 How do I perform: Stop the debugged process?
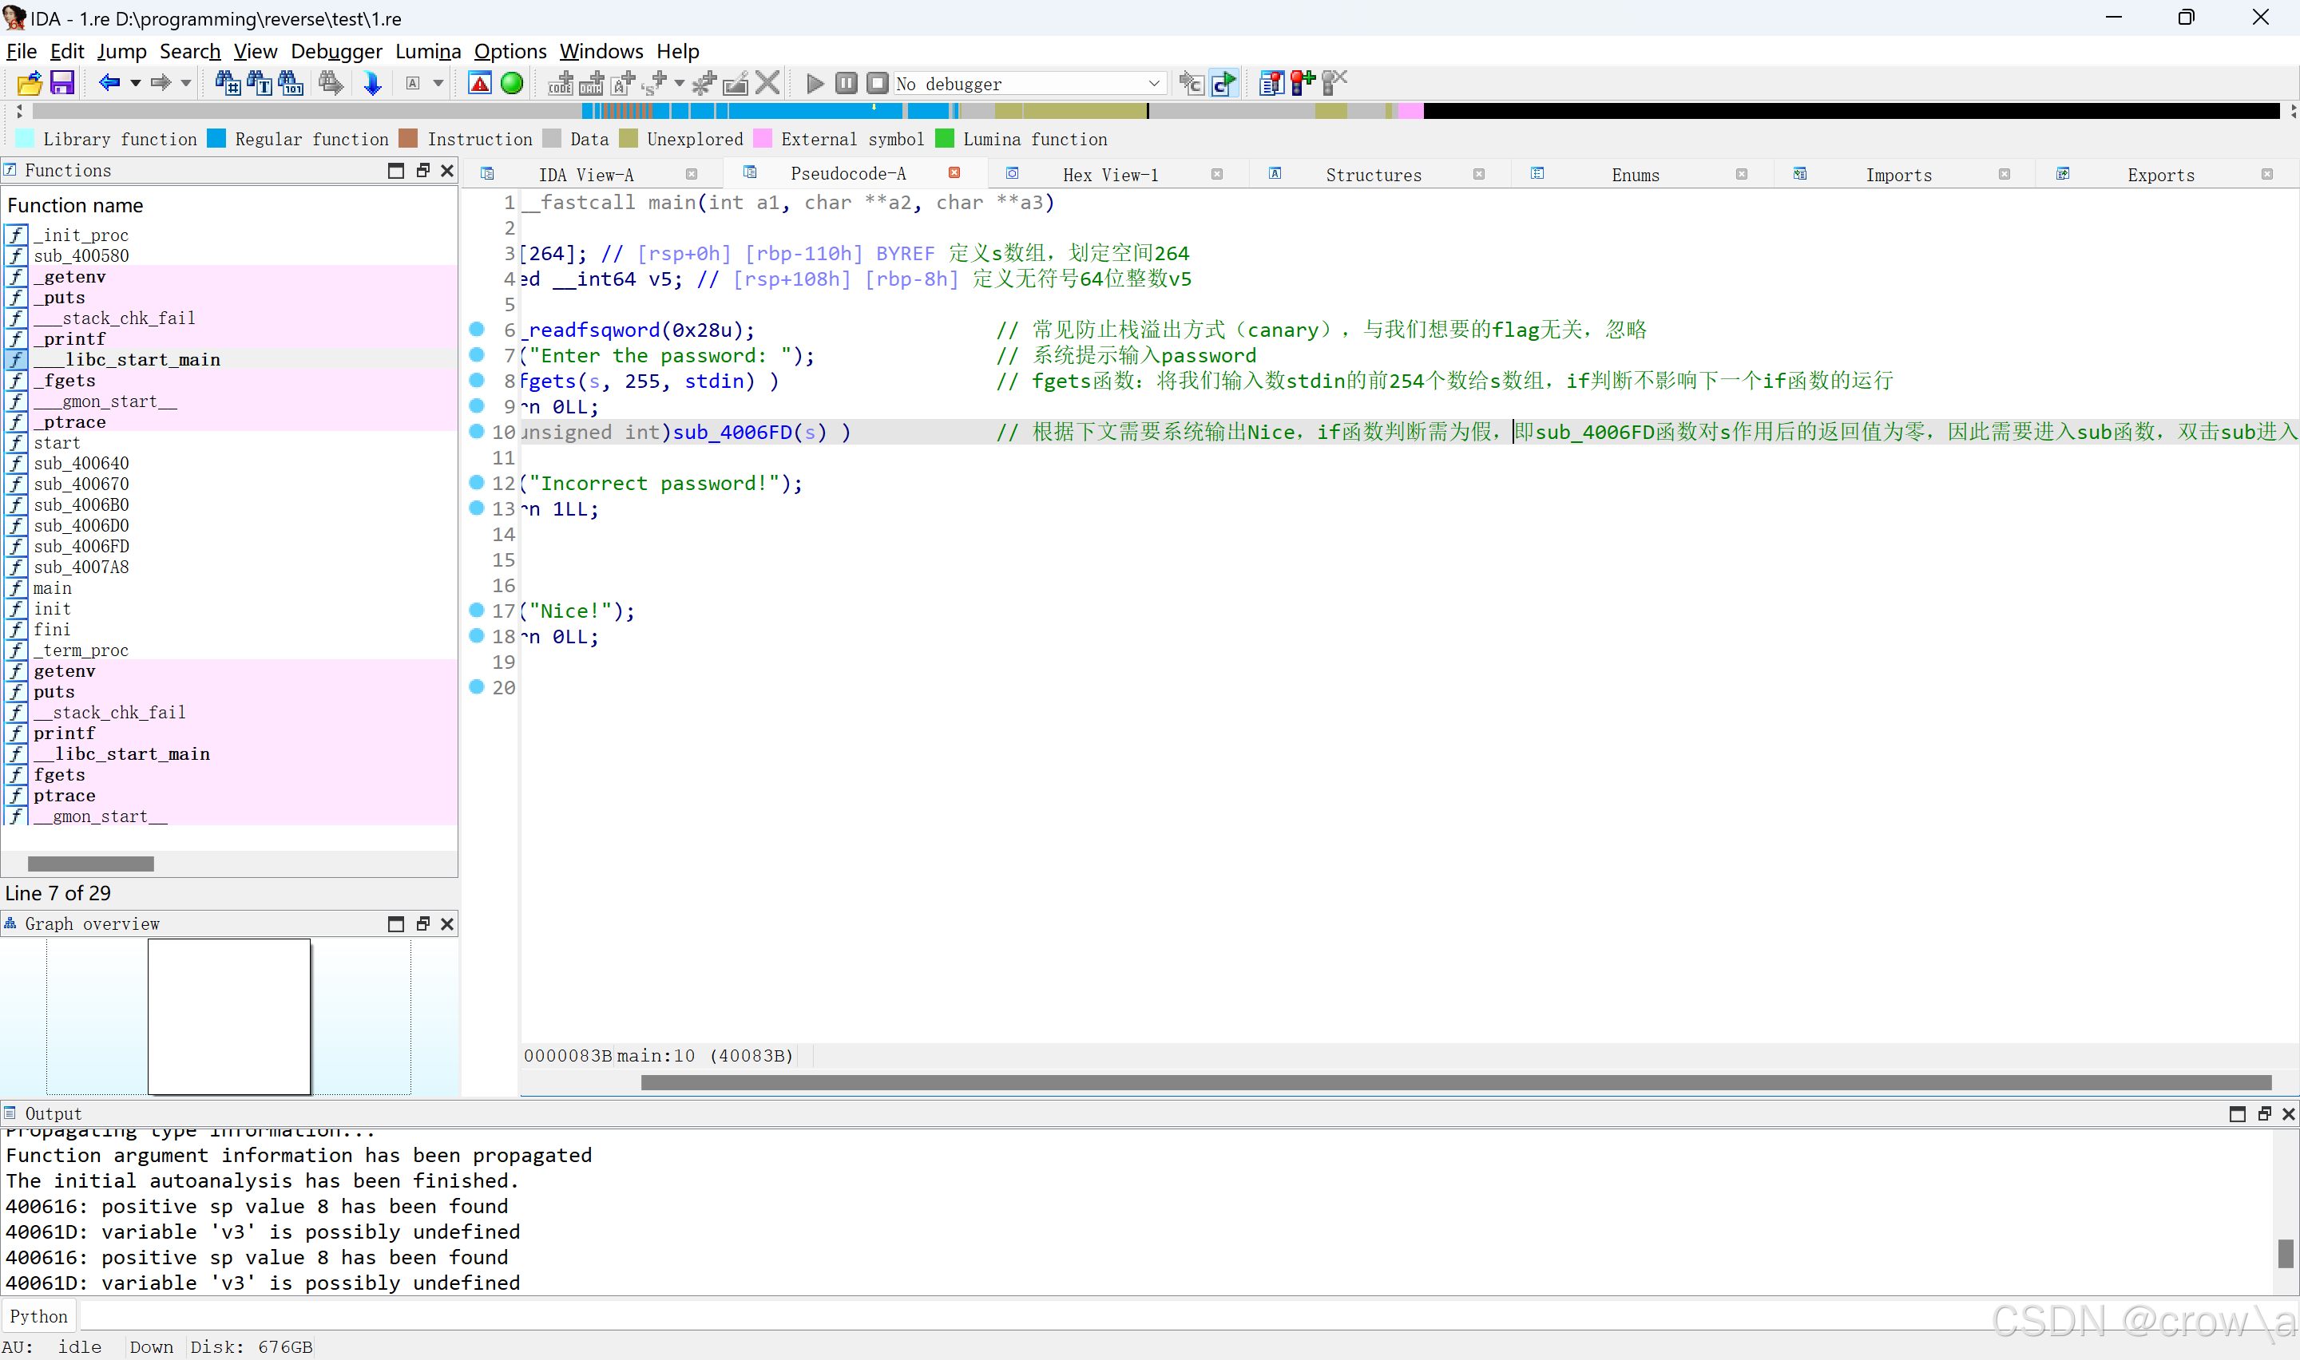878,82
